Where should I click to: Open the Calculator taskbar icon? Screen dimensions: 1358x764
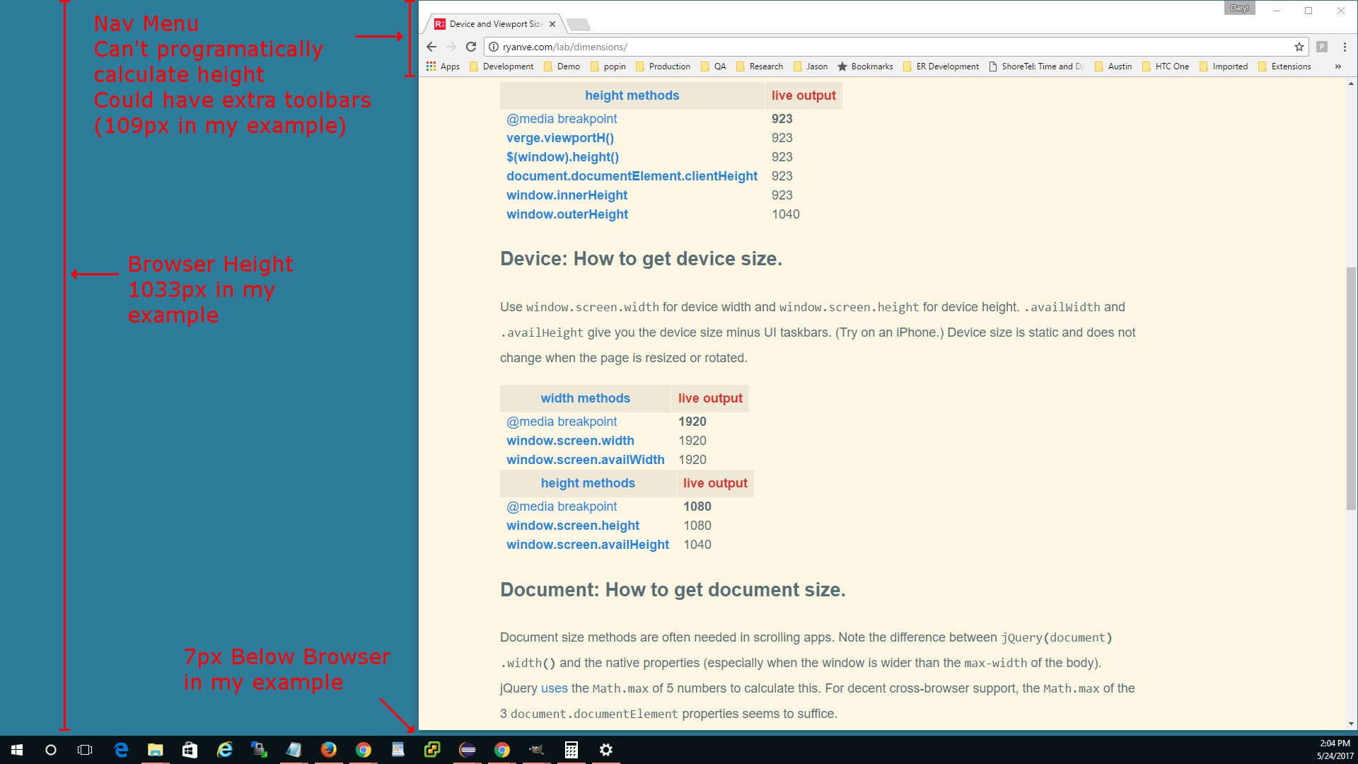[571, 750]
